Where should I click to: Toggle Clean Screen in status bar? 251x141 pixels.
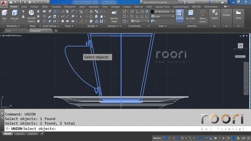point(244,138)
